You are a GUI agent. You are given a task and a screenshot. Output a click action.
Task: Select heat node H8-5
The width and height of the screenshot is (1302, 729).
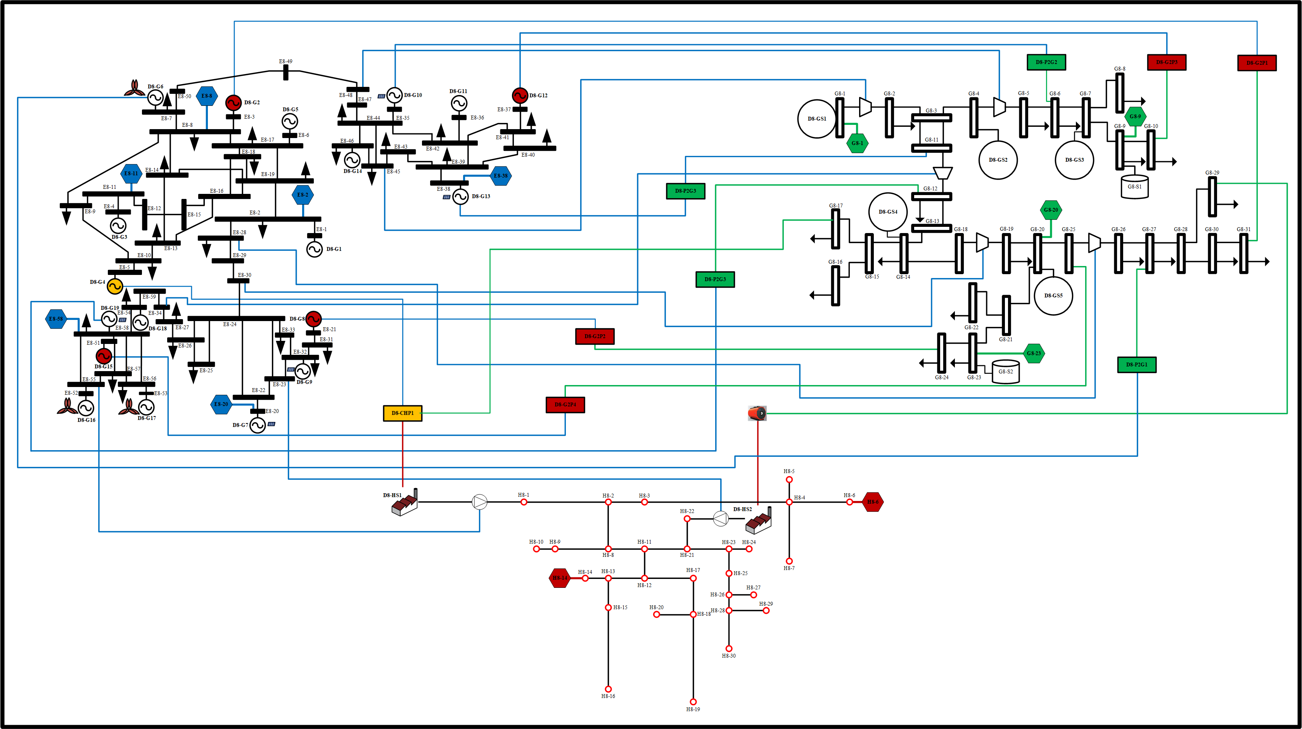pos(789,479)
